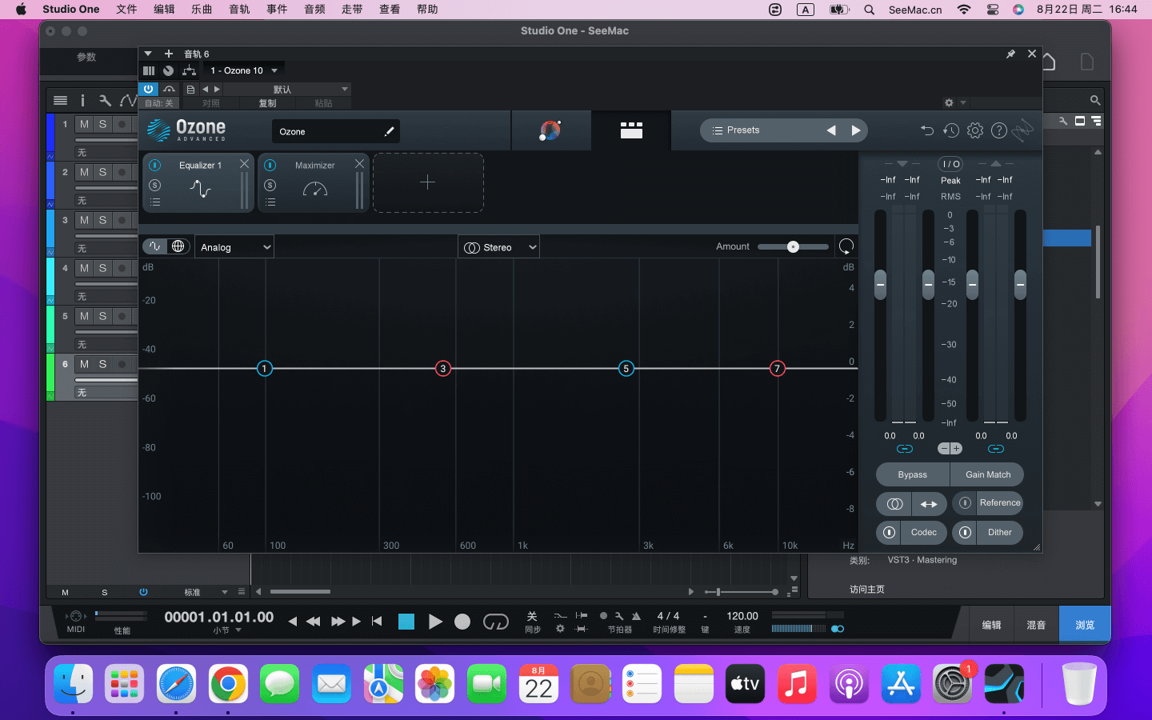Solo the Maximizer module
The image size is (1152, 720).
point(270,185)
